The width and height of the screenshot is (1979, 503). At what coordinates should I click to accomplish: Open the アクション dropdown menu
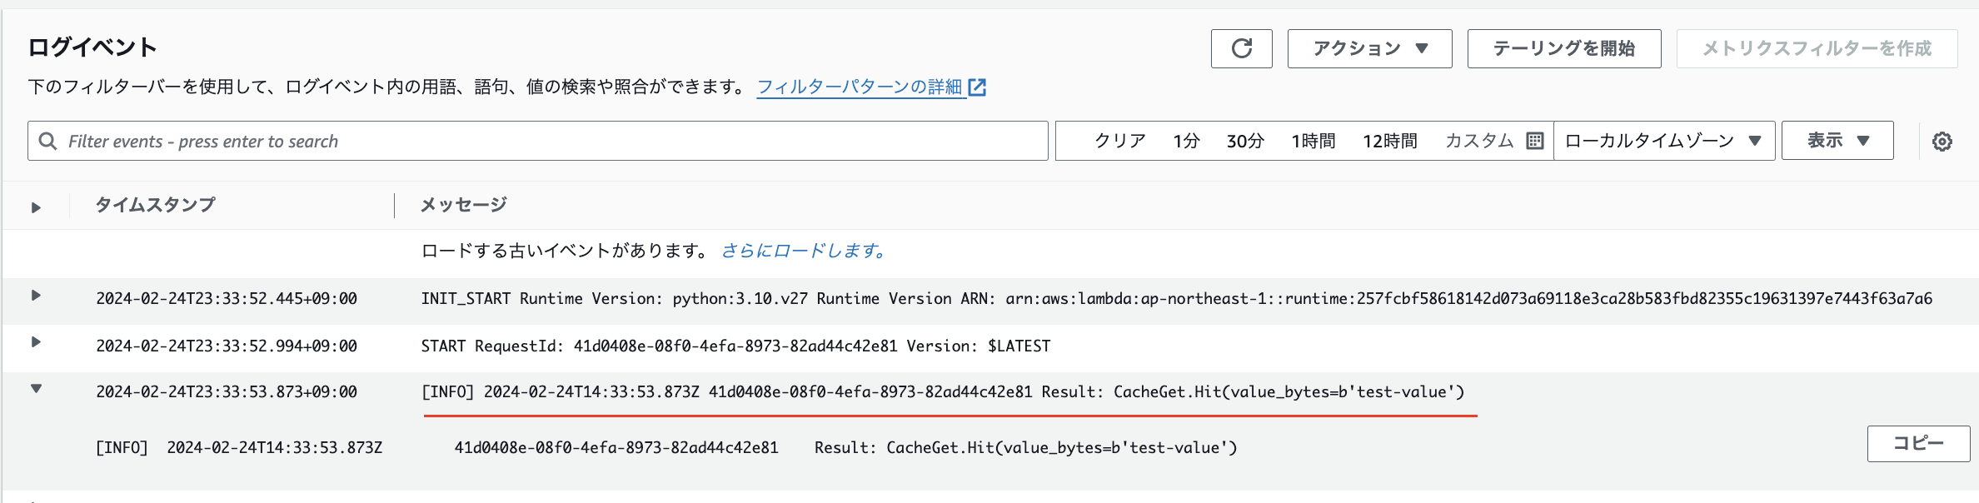click(1369, 48)
